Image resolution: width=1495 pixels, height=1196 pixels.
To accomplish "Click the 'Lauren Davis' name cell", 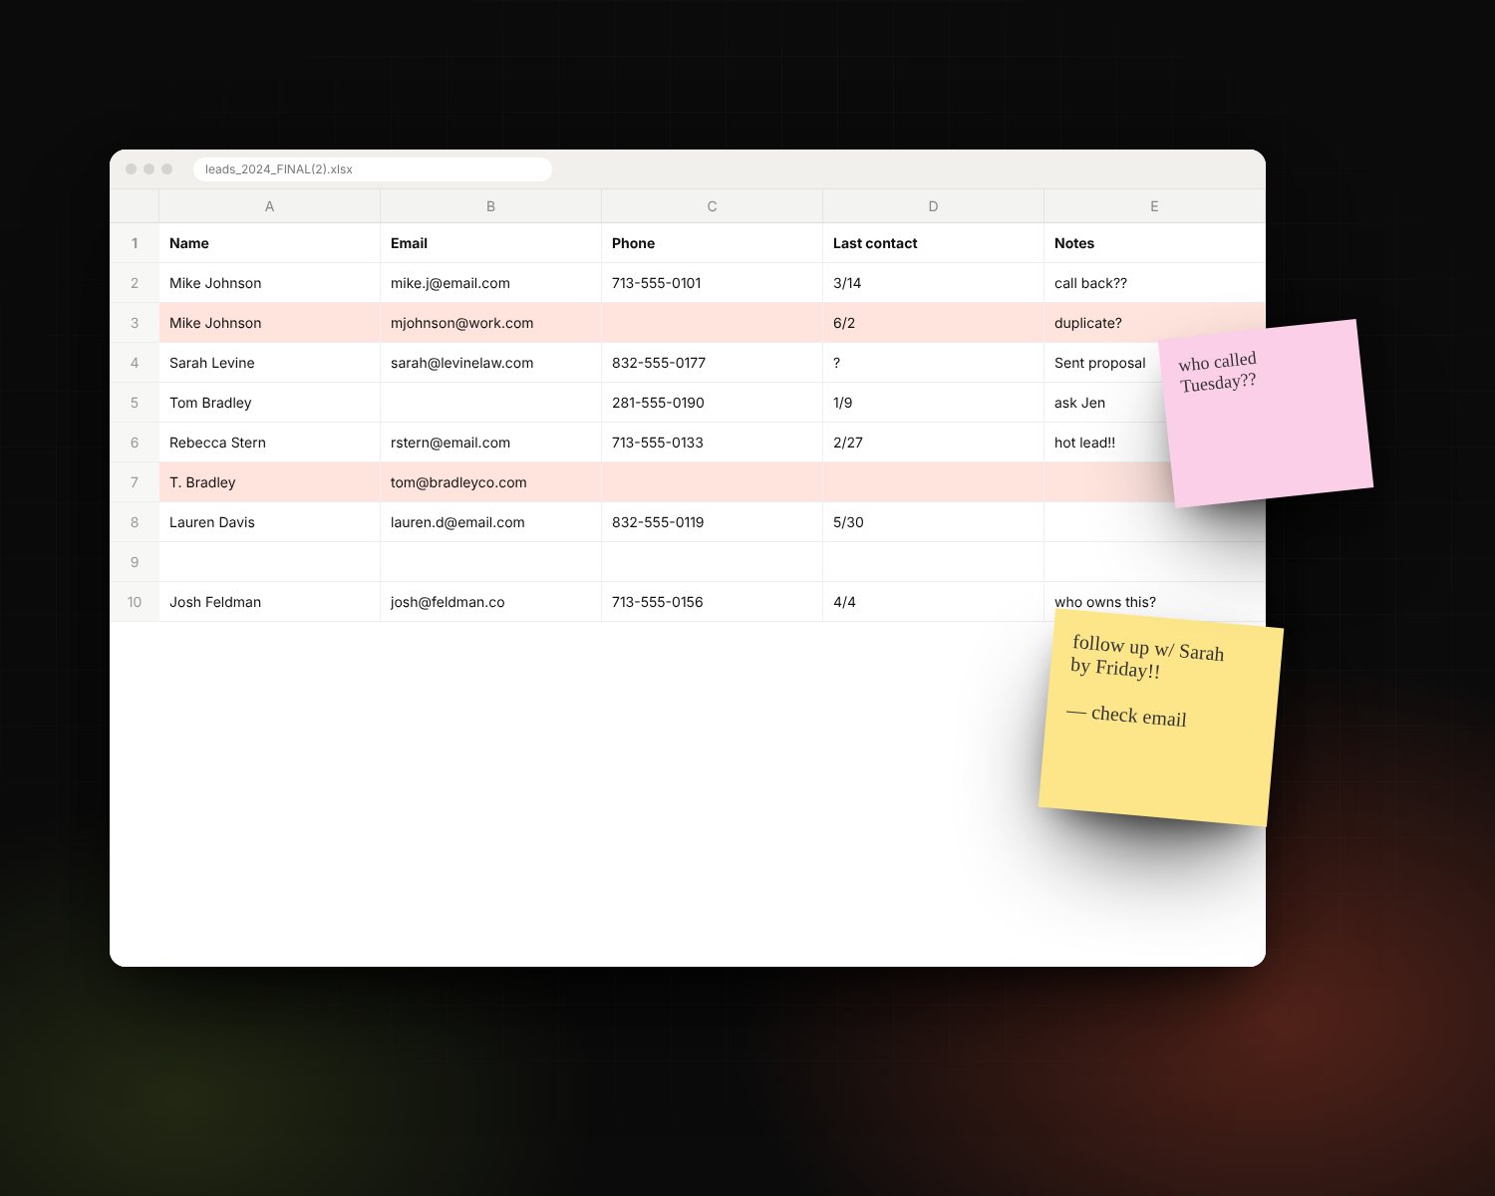I will pyautogui.click(x=269, y=522).
